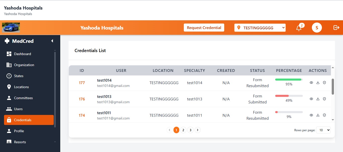Viewport: 343px width, 152px height.
Task: Collapse the MedCred sidebar arrow
Action: point(52,41)
